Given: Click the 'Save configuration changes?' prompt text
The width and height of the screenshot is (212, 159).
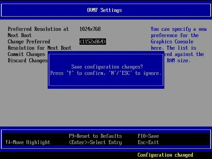Looking at the screenshot, I should pos(107,67).
